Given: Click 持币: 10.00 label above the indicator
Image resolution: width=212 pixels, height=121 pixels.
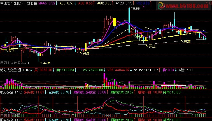Looking at the screenshot, I should click(172, 92).
